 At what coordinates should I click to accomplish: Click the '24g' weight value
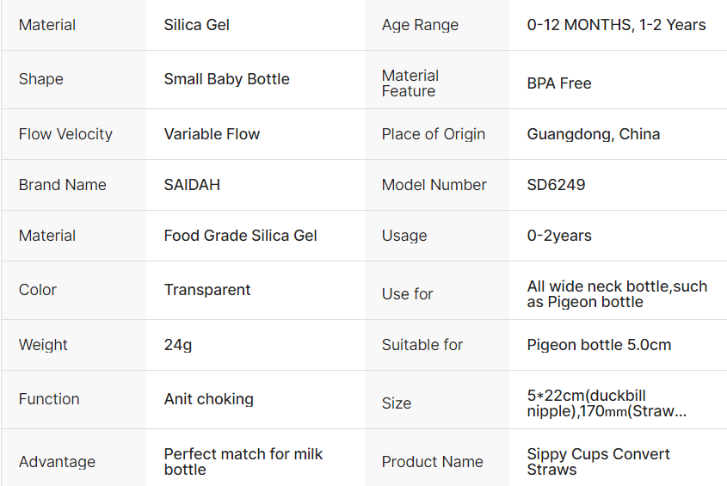pos(178,345)
